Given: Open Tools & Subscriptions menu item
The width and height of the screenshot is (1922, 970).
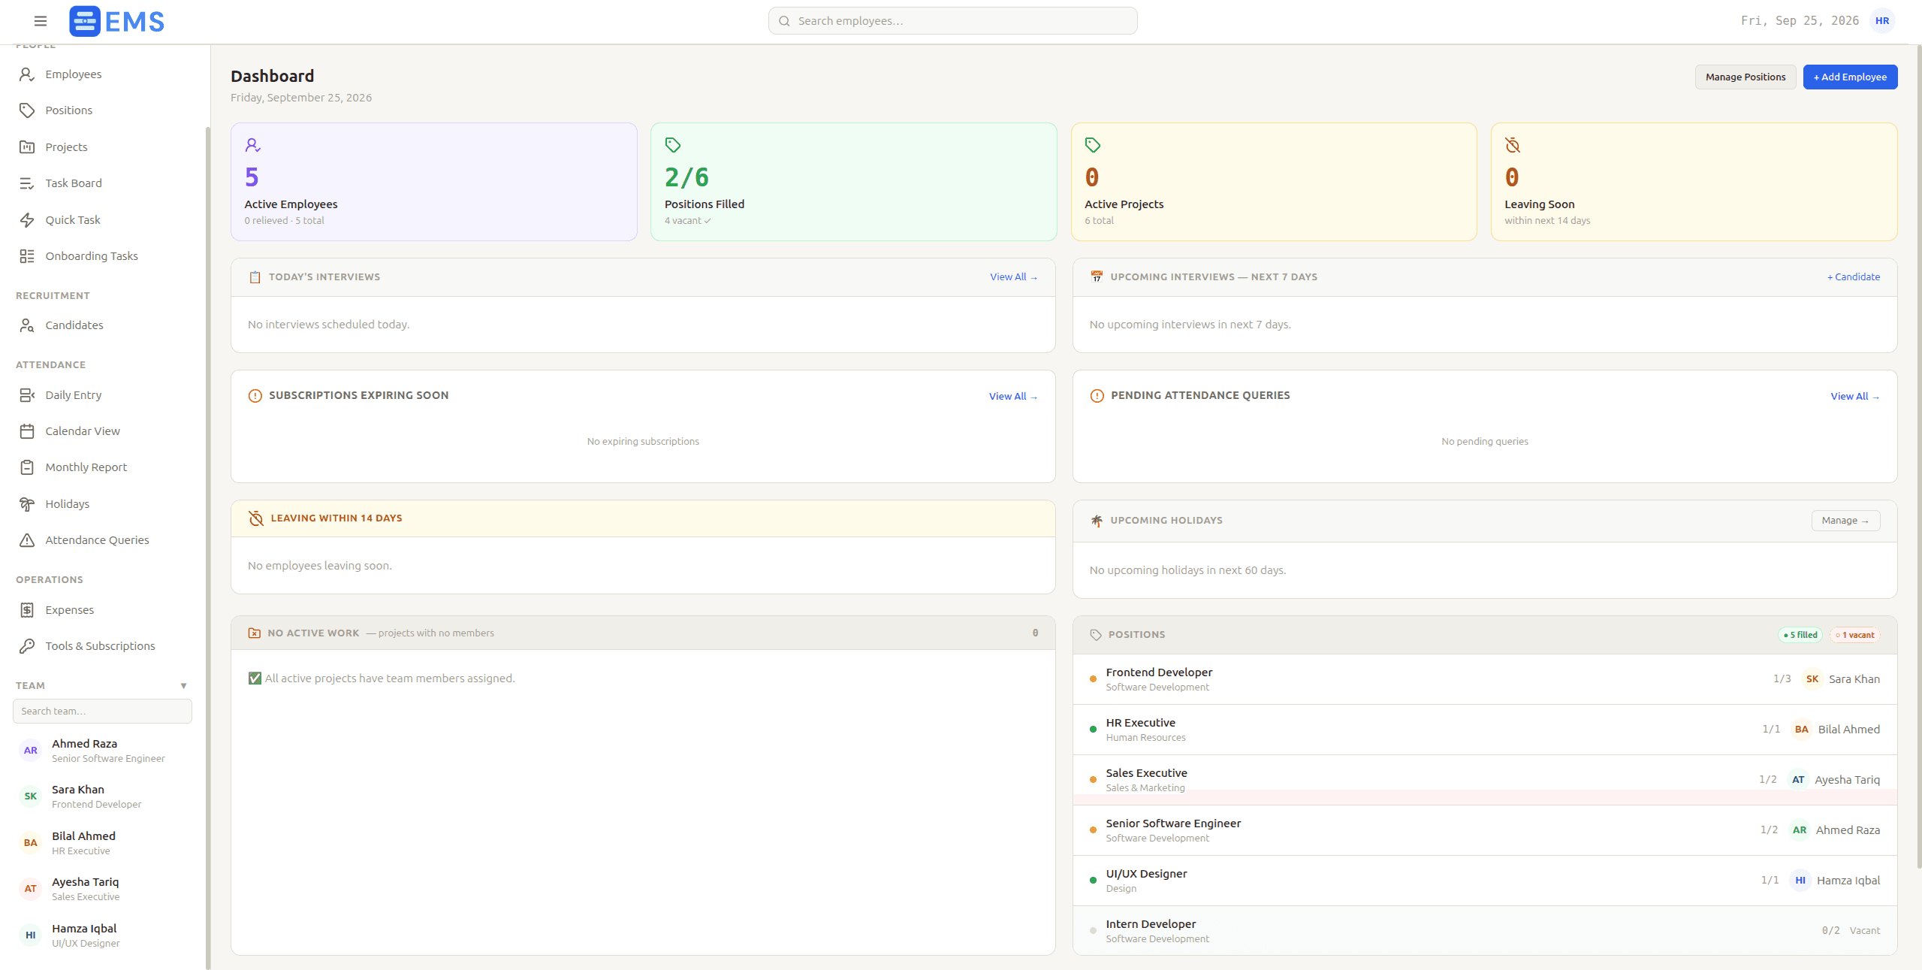Looking at the screenshot, I should tap(103, 646).
